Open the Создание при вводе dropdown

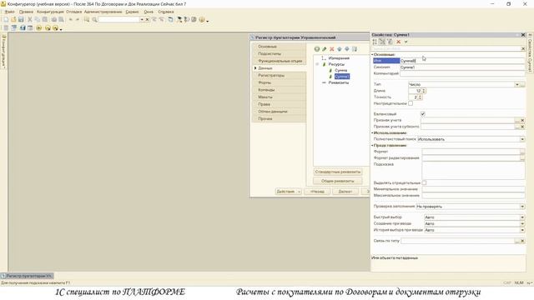coord(522,224)
